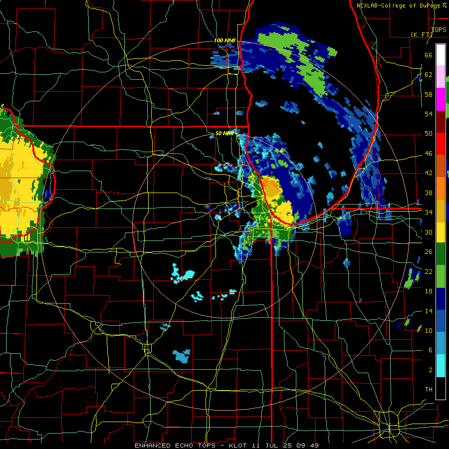The image size is (449, 449).
Task: Click the navy blue legend band
Action: tap(441, 299)
